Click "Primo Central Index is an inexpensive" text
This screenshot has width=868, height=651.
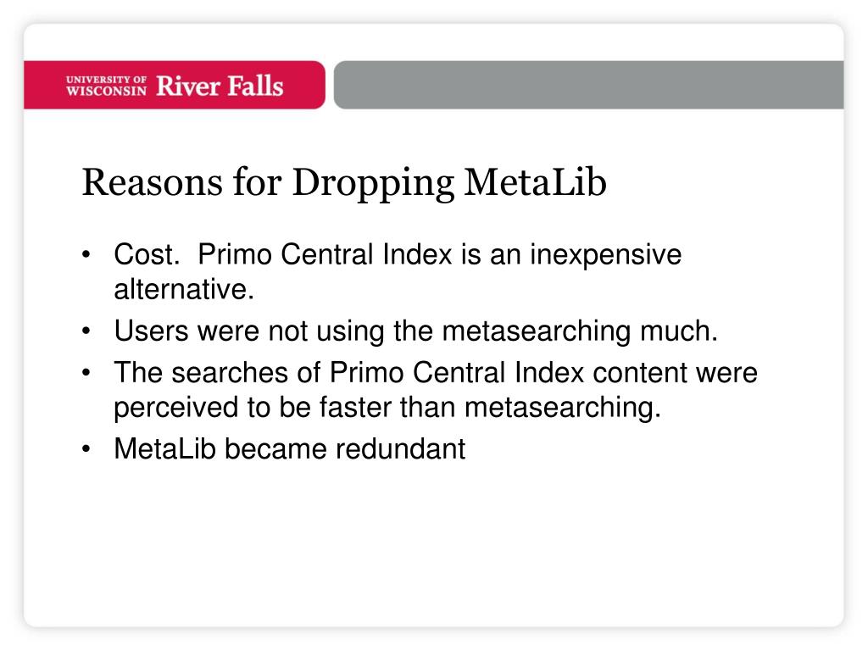coord(440,255)
